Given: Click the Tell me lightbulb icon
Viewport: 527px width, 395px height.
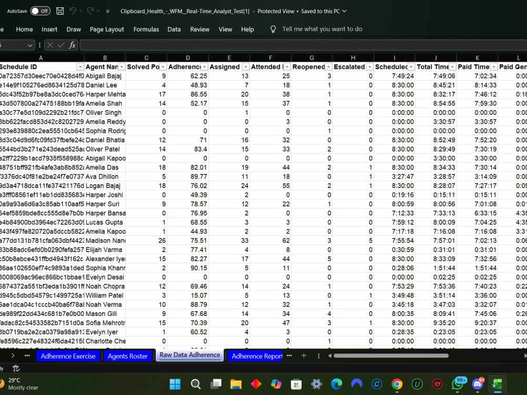Looking at the screenshot, I should (x=273, y=29).
